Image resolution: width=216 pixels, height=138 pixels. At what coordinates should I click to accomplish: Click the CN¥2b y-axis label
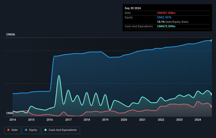click(x=11, y=35)
